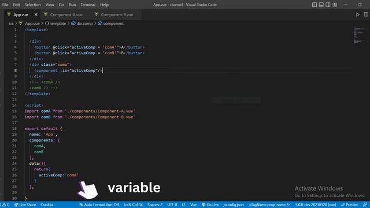The height and width of the screenshot is (208, 370).
Task: Click the Ln 8, Col 34 cursor position
Action: 133,205
